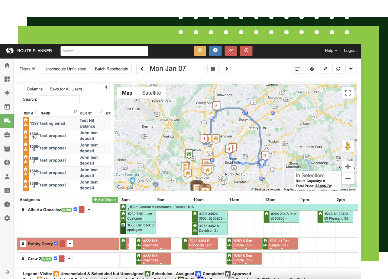Zoom out on the map

[x=348, y=179]
